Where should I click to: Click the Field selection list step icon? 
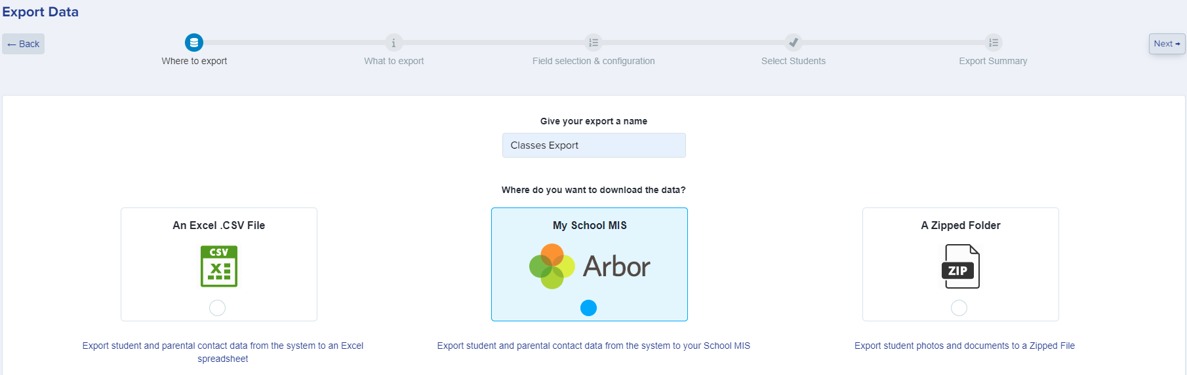tap(593, 43)
